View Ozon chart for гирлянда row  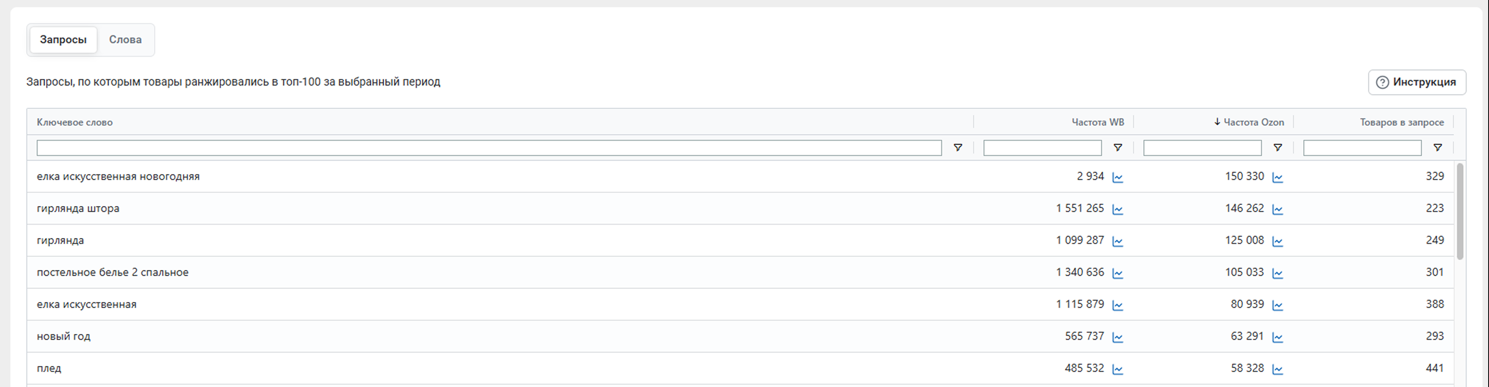(1277, 241)
